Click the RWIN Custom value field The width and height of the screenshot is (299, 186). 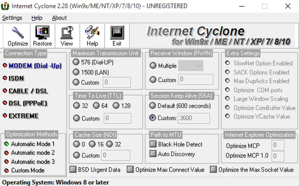(x=196, y=79)
